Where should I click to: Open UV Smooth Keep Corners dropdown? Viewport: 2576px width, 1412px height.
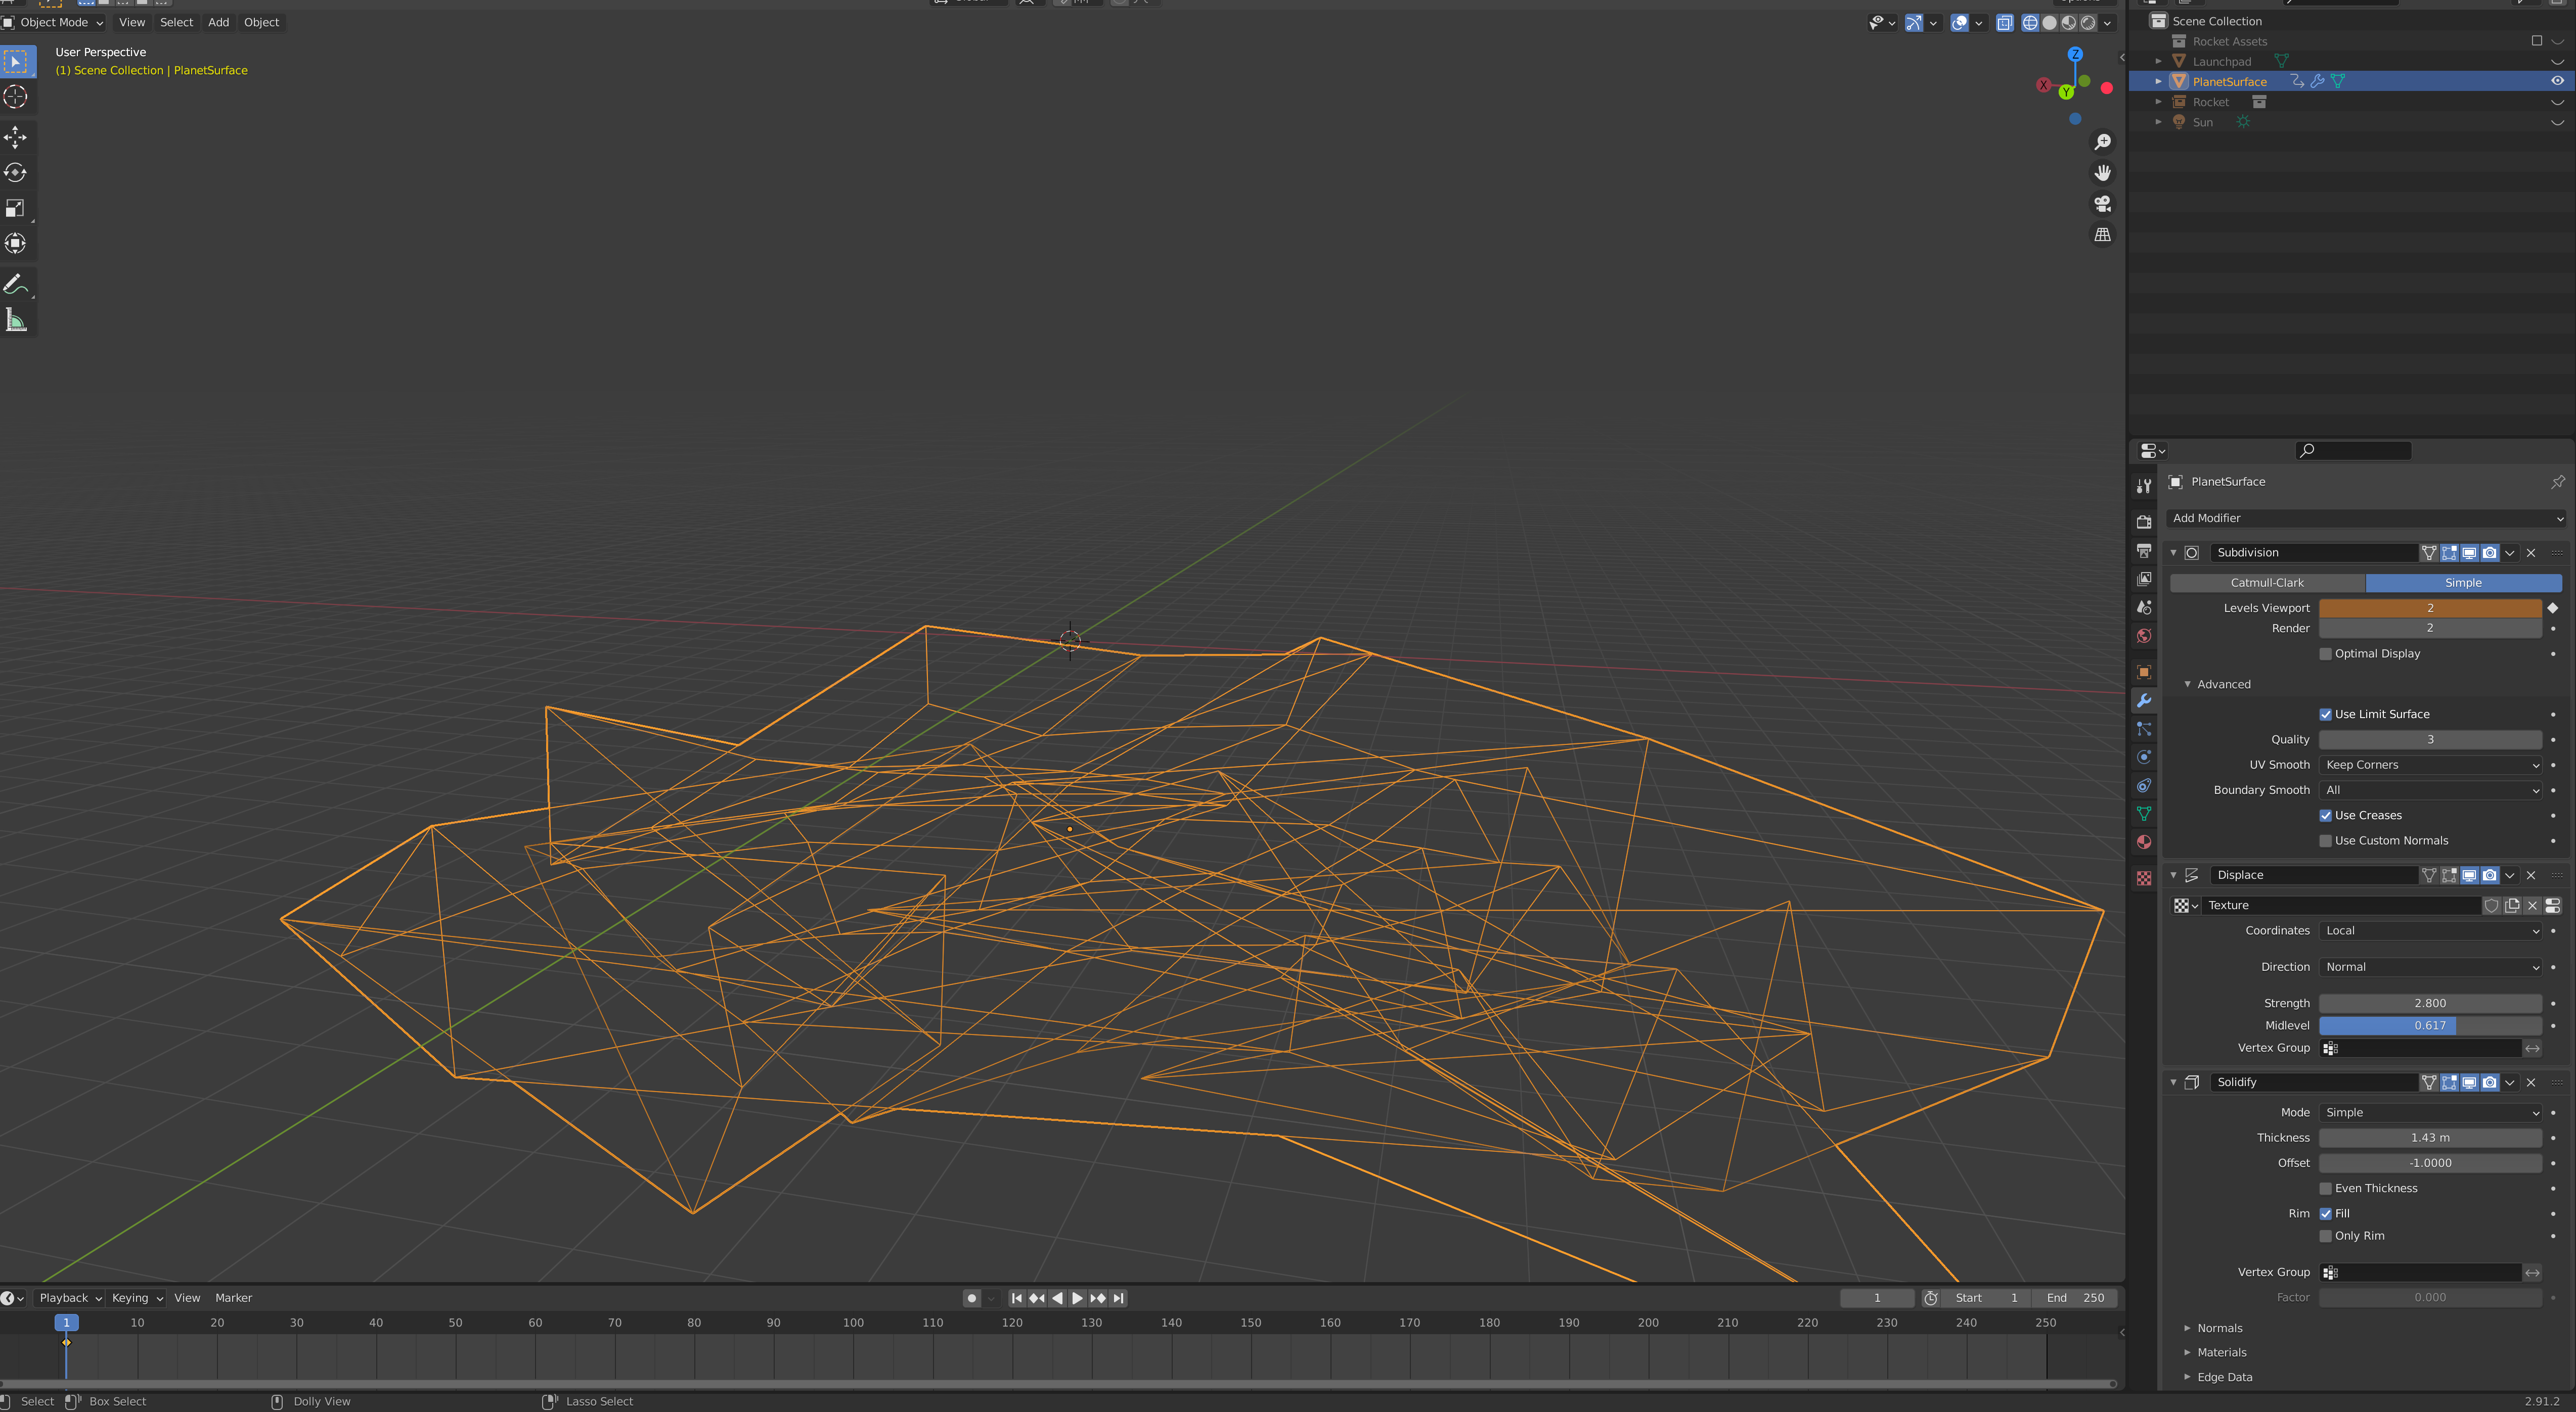[2430, 765]
